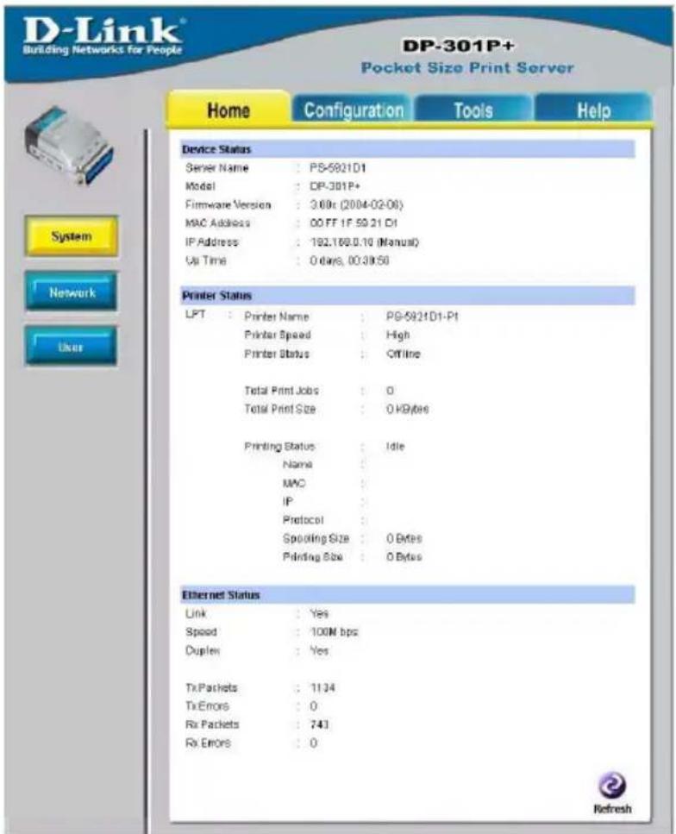Click the Refresh swirl icon
The image size is (676, 834).
[612, 786]
